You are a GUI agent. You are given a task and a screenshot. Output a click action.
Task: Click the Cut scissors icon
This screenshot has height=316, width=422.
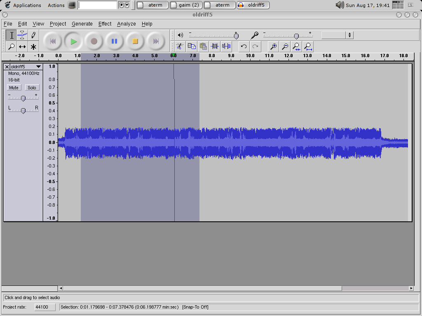click(180, 46)
